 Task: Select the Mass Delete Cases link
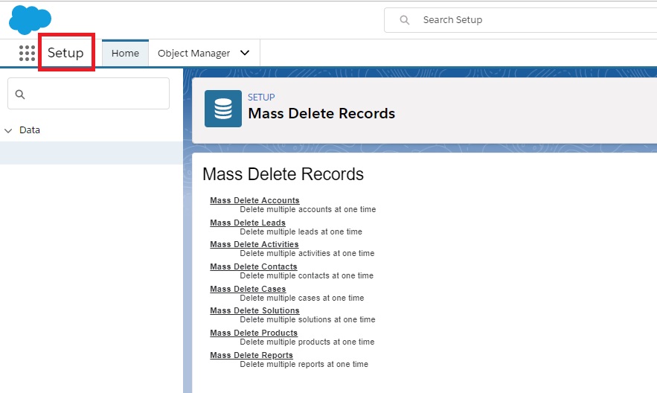click(248, 289)
